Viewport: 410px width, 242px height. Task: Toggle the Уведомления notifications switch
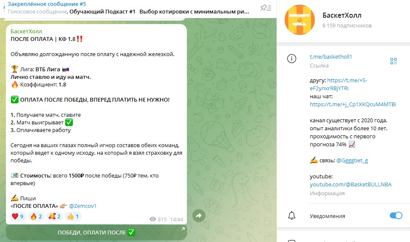pyautogui.click(x=396, y=215)
